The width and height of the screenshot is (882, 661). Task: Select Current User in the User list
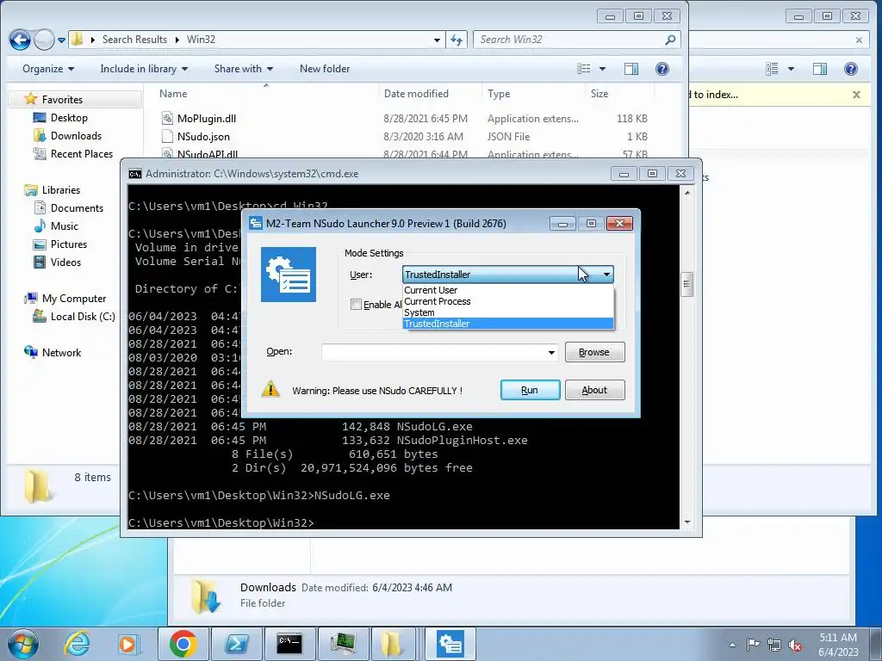click(508, 290)
